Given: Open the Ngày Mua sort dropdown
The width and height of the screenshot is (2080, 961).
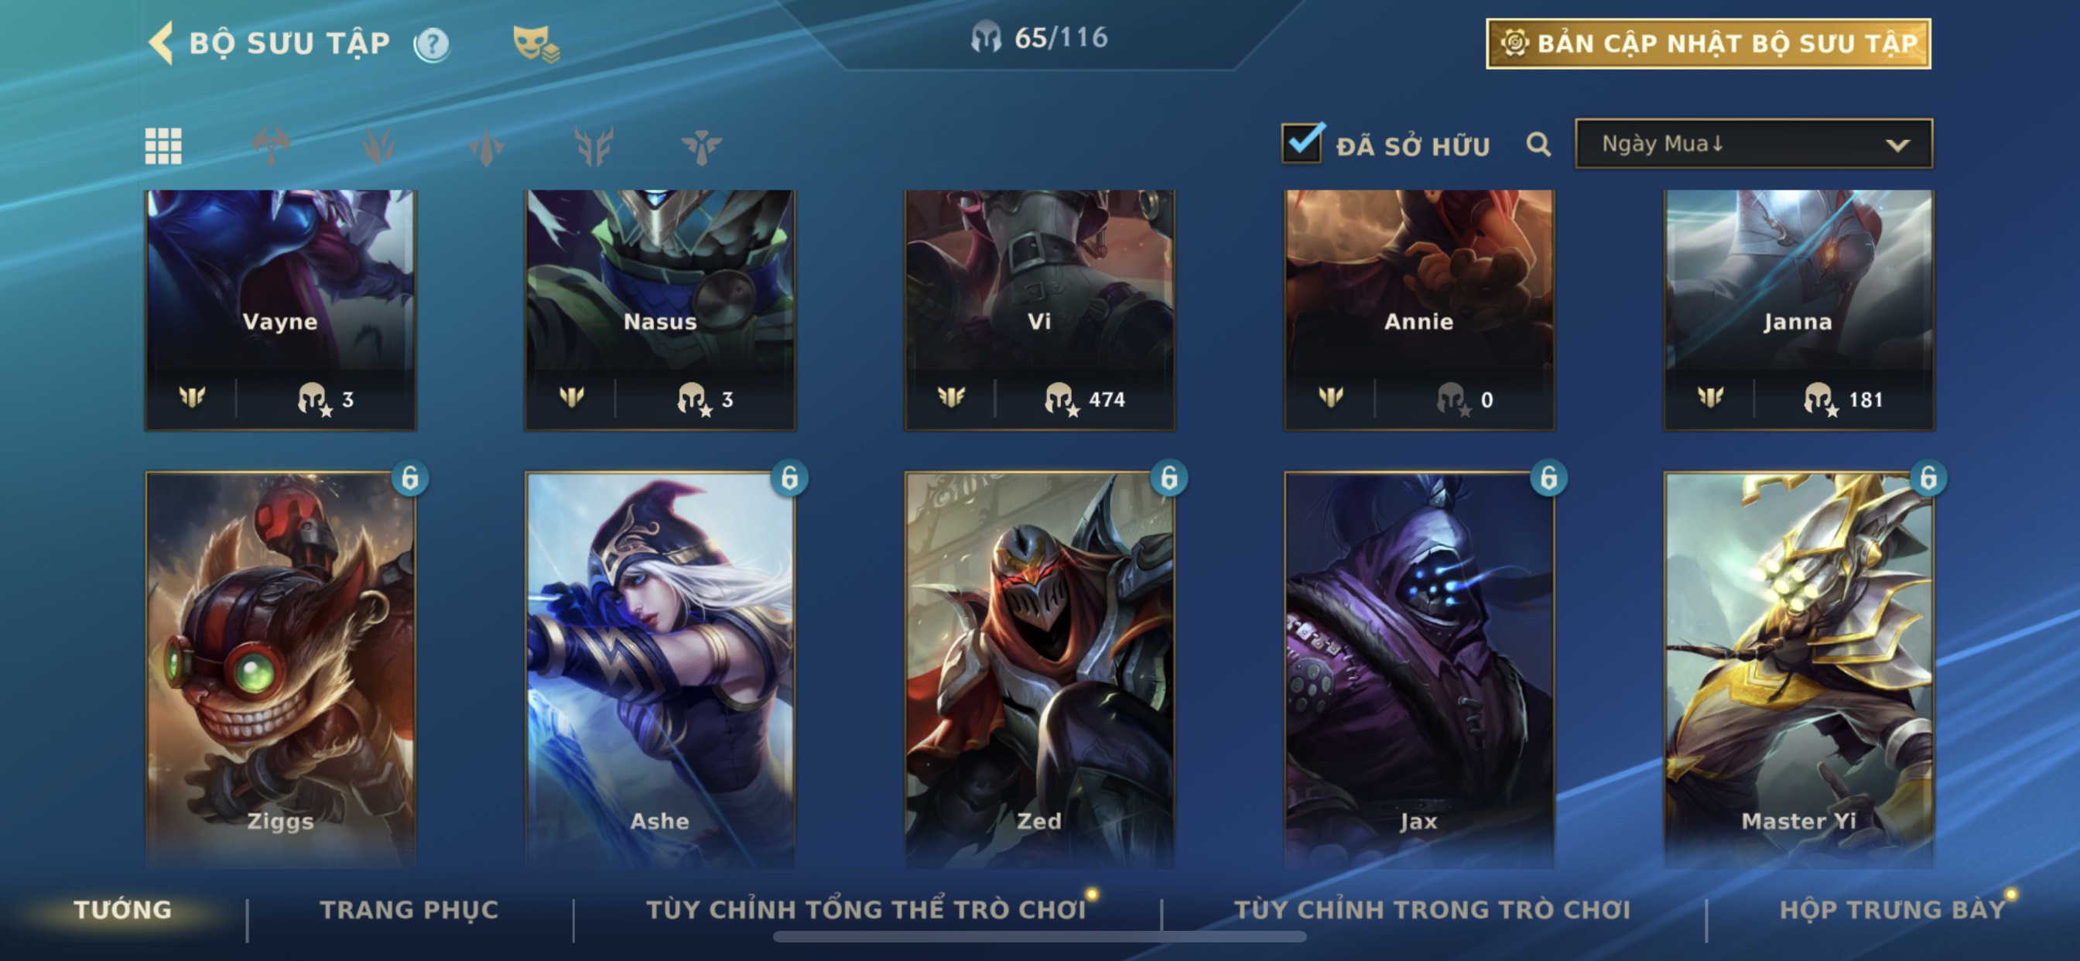Looking at the screenshot, I should [1753, 144].
